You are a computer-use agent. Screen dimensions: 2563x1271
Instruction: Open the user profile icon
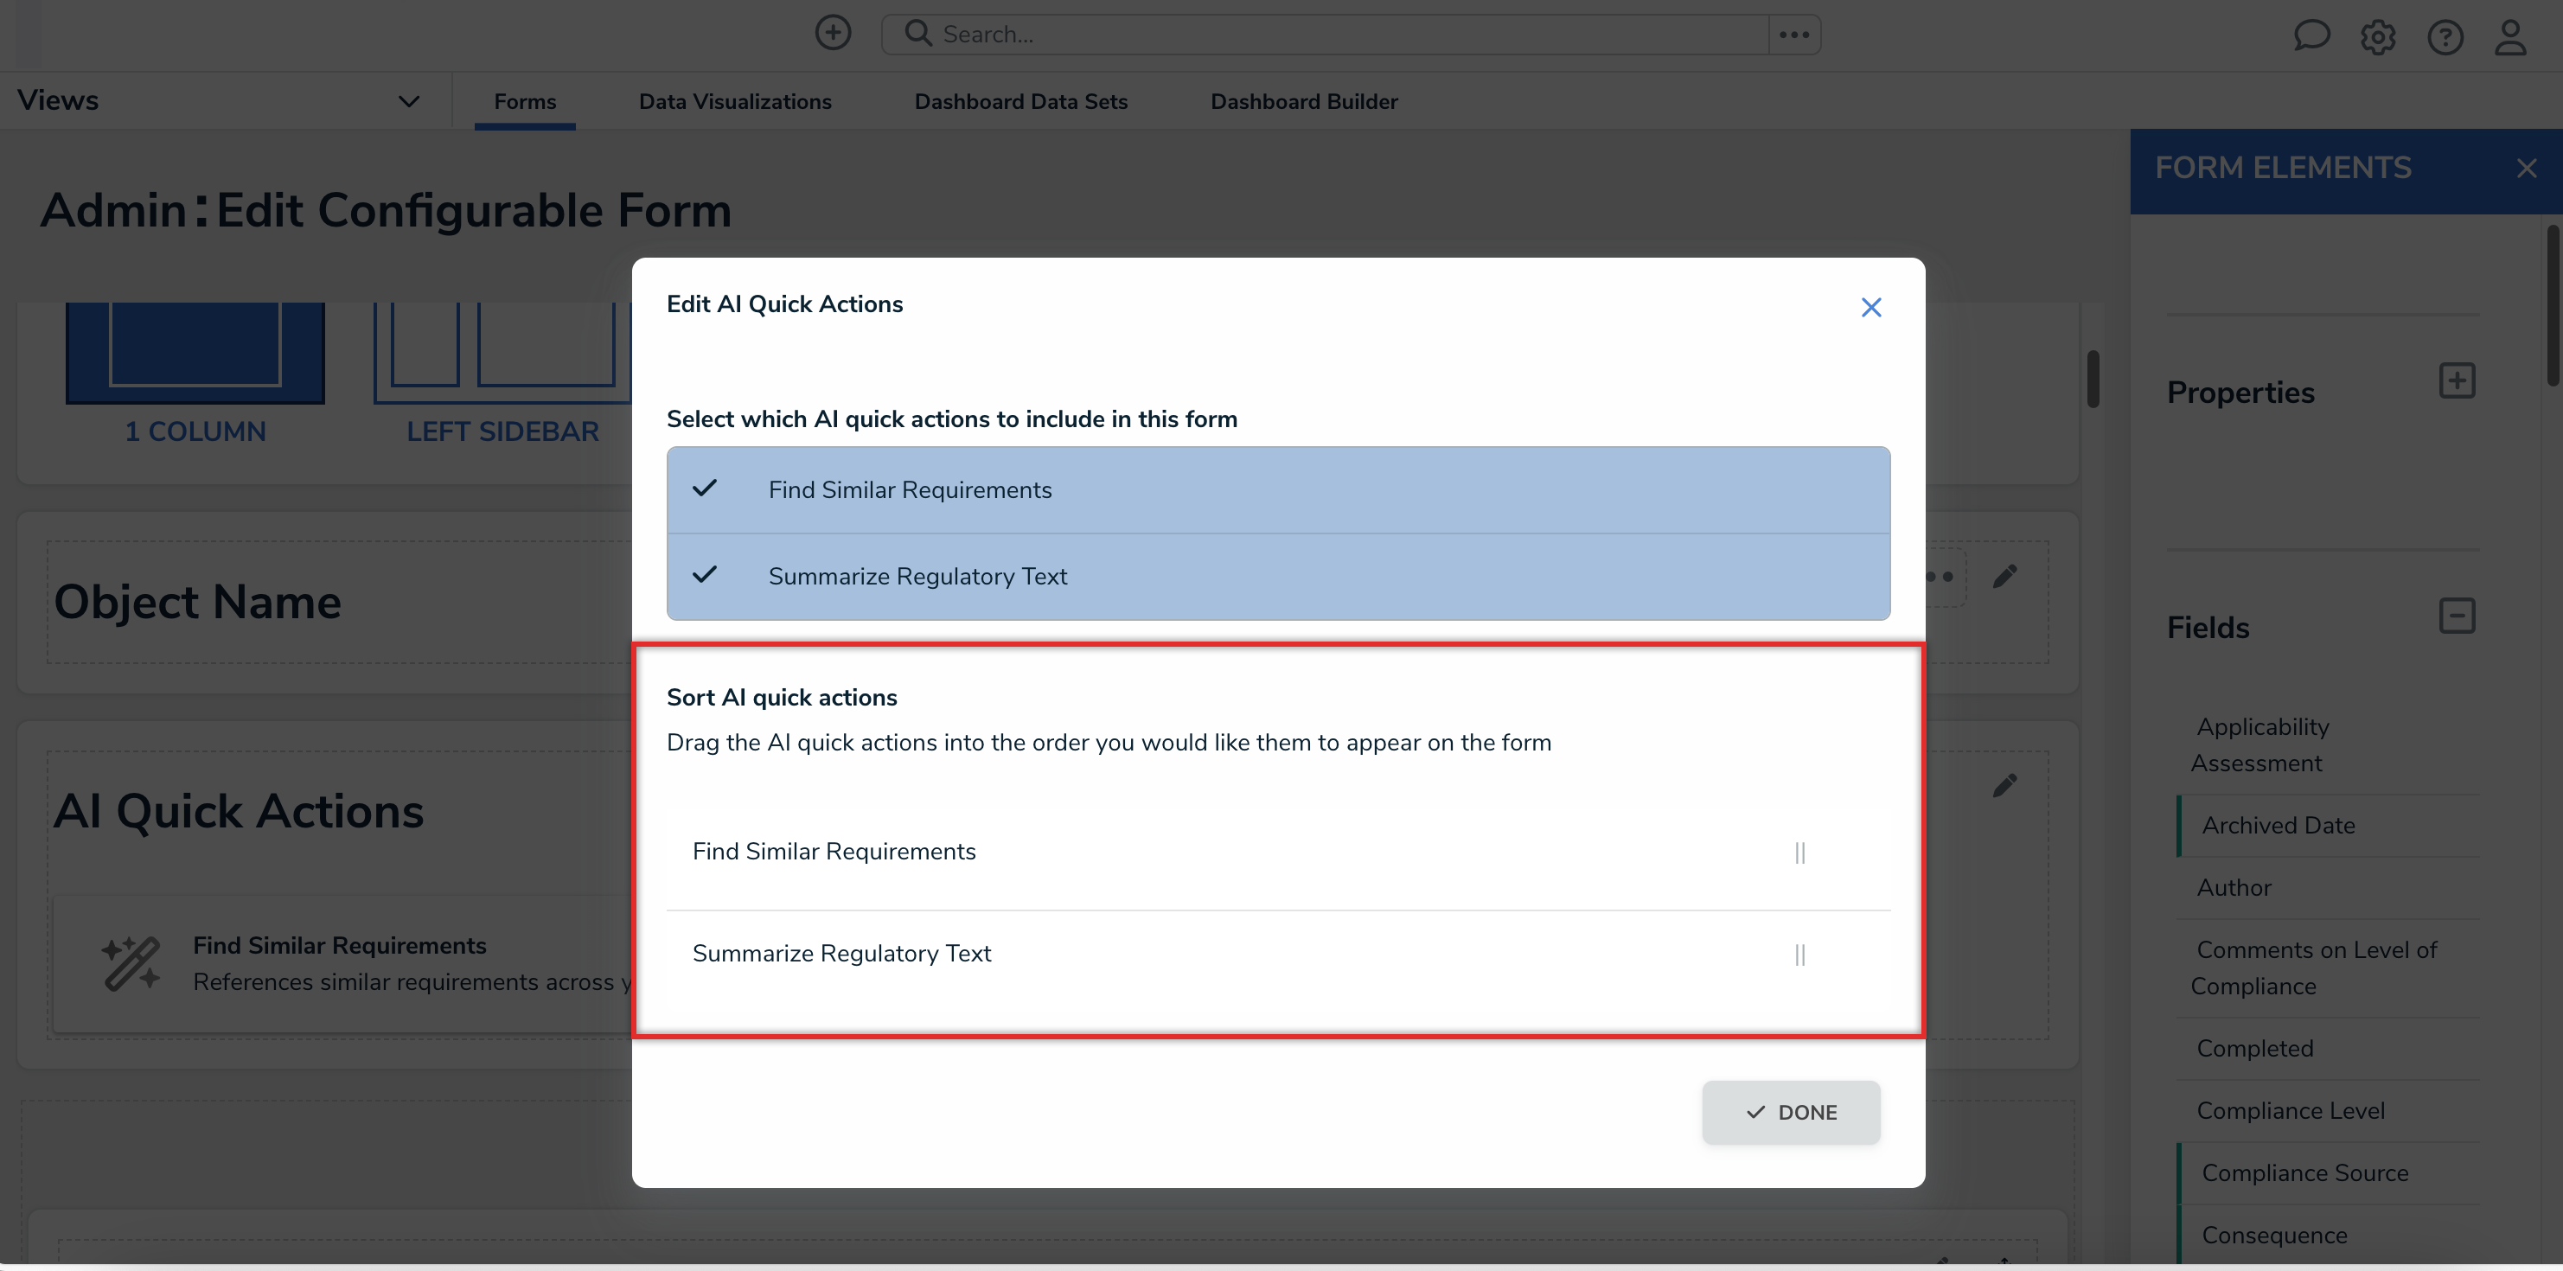click(2510, 38)
